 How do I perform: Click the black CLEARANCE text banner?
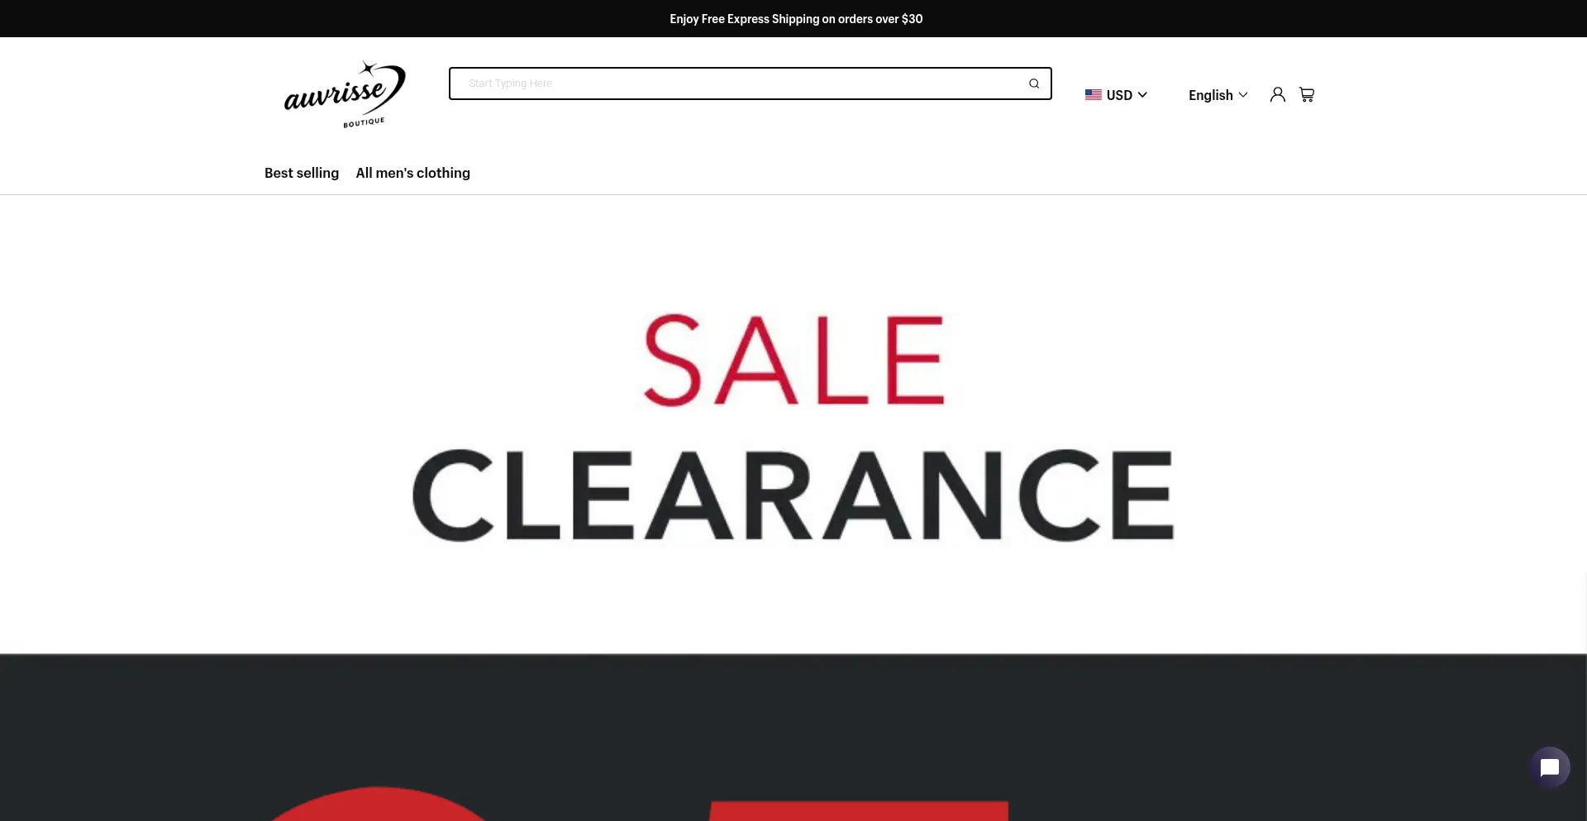point(793,495)
